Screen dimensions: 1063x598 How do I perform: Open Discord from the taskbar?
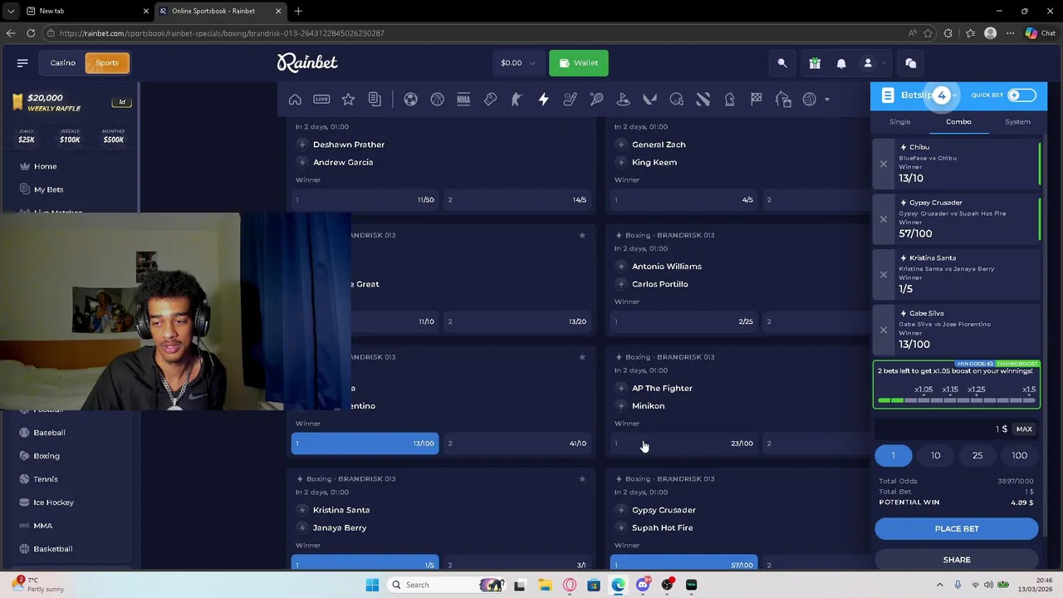click(643, 585)
